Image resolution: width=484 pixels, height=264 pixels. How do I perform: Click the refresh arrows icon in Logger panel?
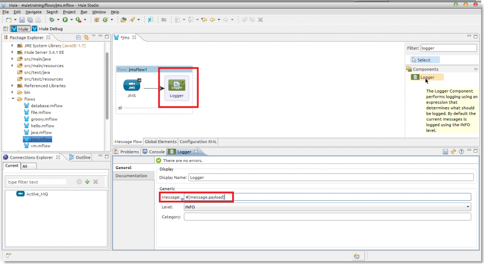[x=453, y=152]
